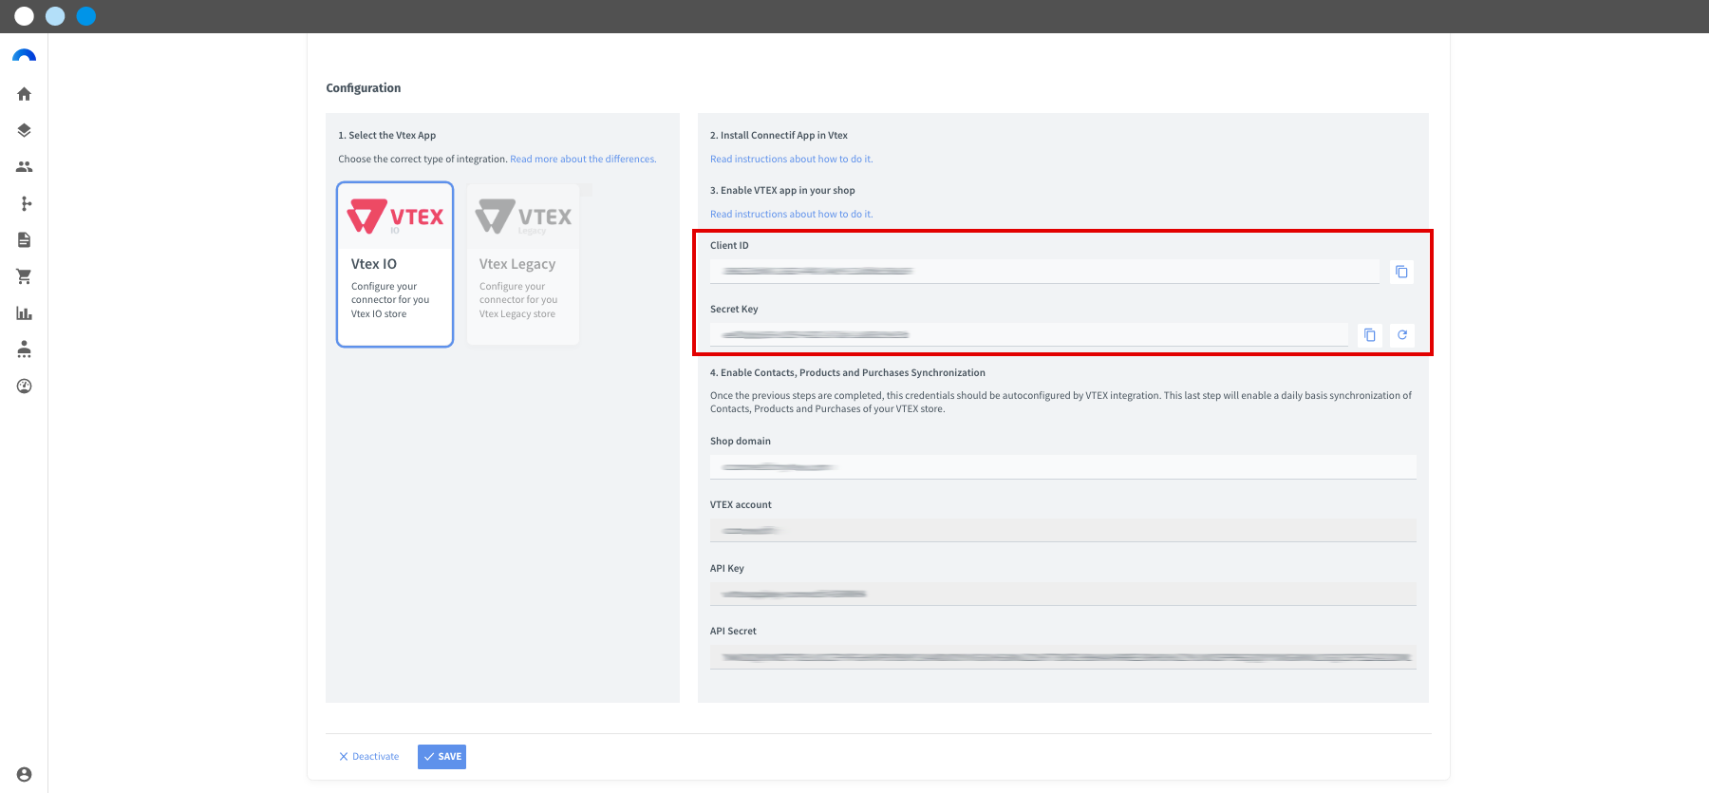The width and height of the screenshot is (1709, 793).
Task: Go to Home via the house icon
Action: point(25,94)
